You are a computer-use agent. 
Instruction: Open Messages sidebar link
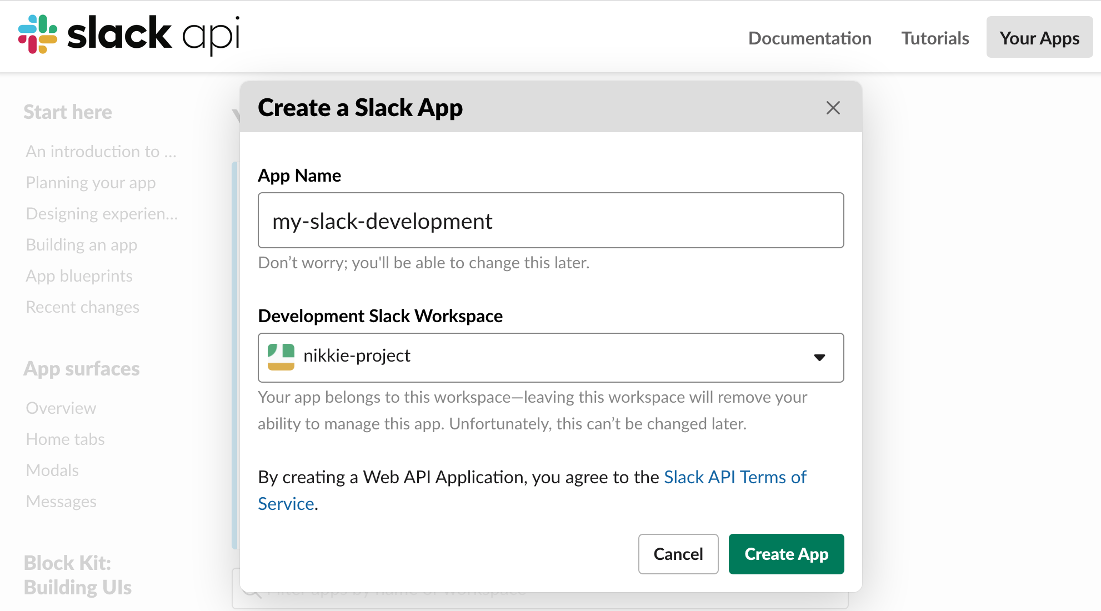61,502
